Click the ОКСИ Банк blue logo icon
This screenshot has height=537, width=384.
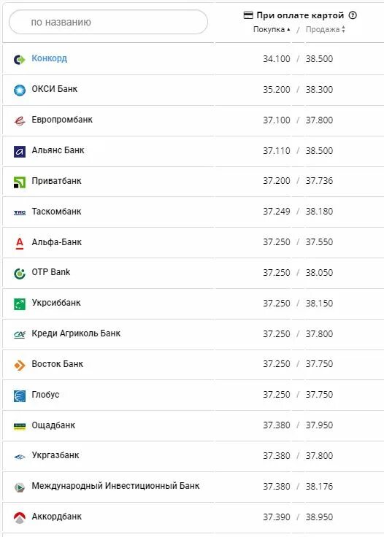coord(20,90)
